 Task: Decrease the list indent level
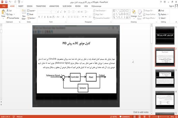pyautogui.click(x=79, y=12)
